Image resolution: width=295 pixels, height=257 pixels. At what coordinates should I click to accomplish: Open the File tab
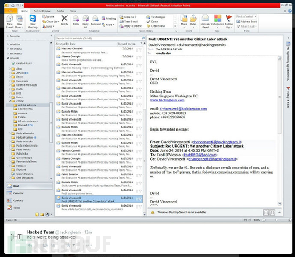11,11
